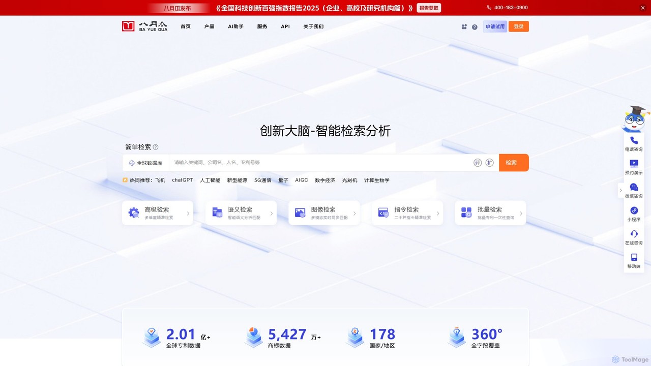
Task: Click the 国家/地区 statistic icon
Action: 355,337
